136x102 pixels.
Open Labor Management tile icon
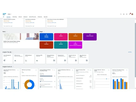pos(4,60)
